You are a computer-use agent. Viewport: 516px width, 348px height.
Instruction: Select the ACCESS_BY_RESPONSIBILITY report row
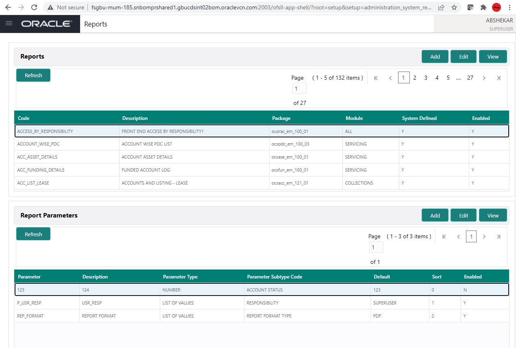(x=261, y=131)
